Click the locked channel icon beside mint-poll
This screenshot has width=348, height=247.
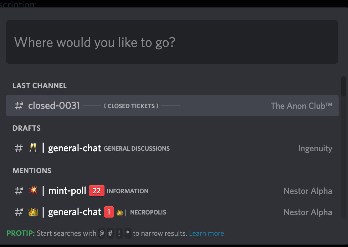(19, 191)
